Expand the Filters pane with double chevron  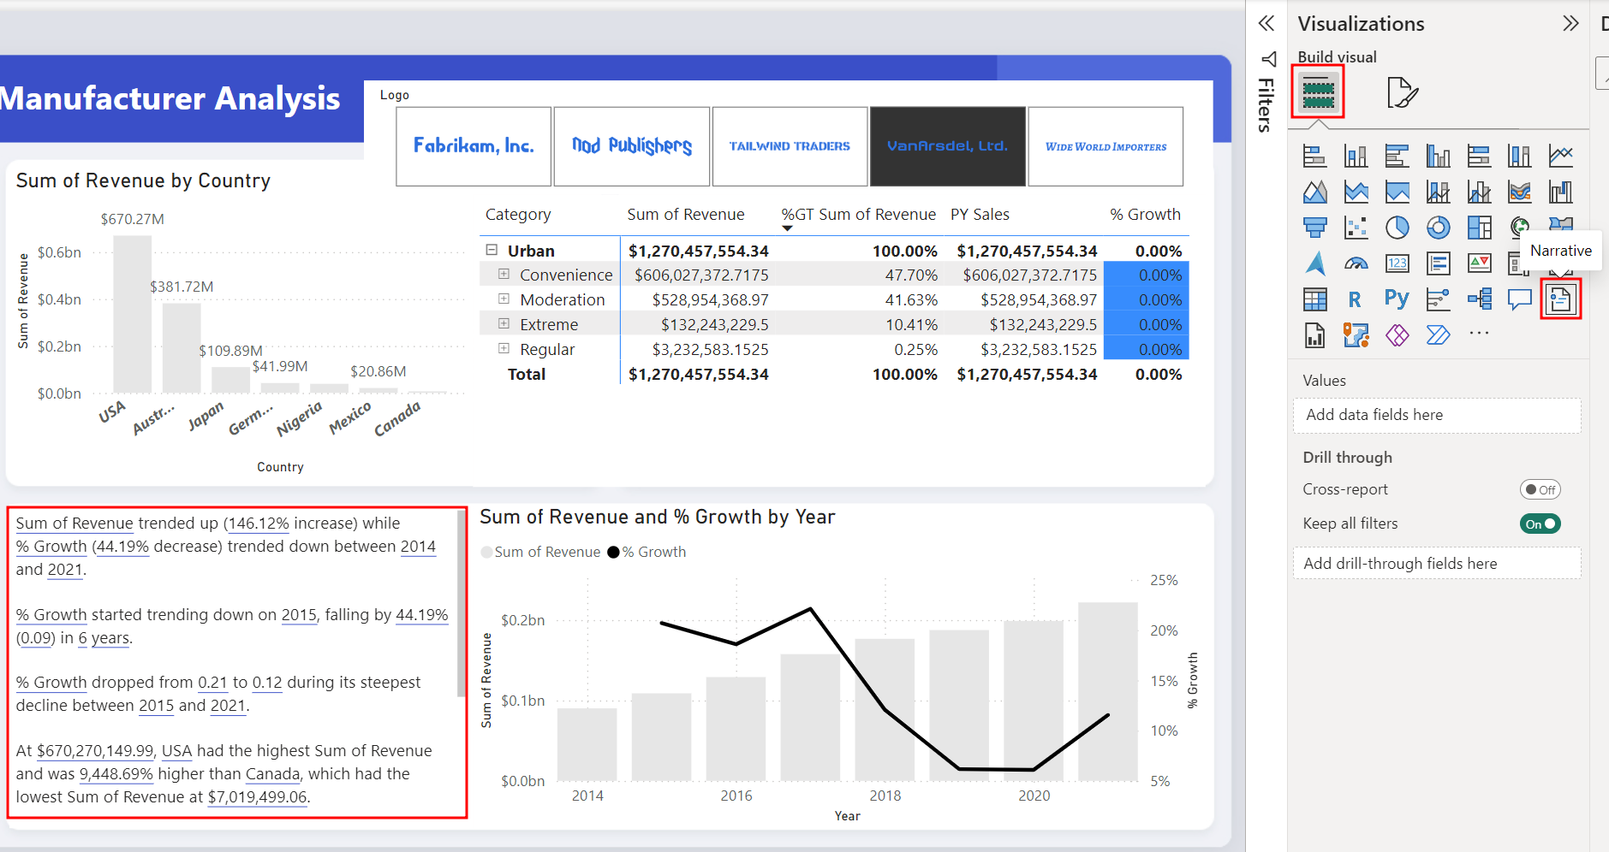coord(1266,23)
